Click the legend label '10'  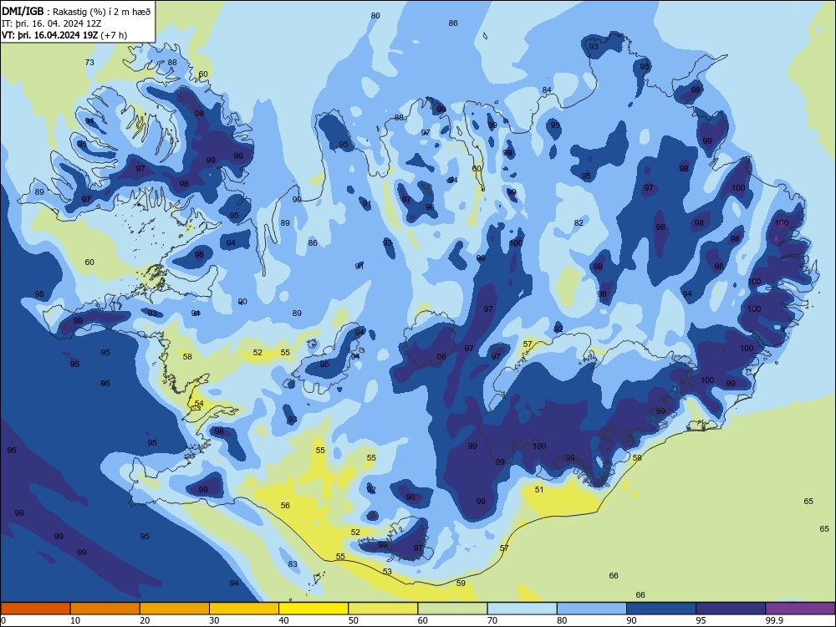[75, 620]
